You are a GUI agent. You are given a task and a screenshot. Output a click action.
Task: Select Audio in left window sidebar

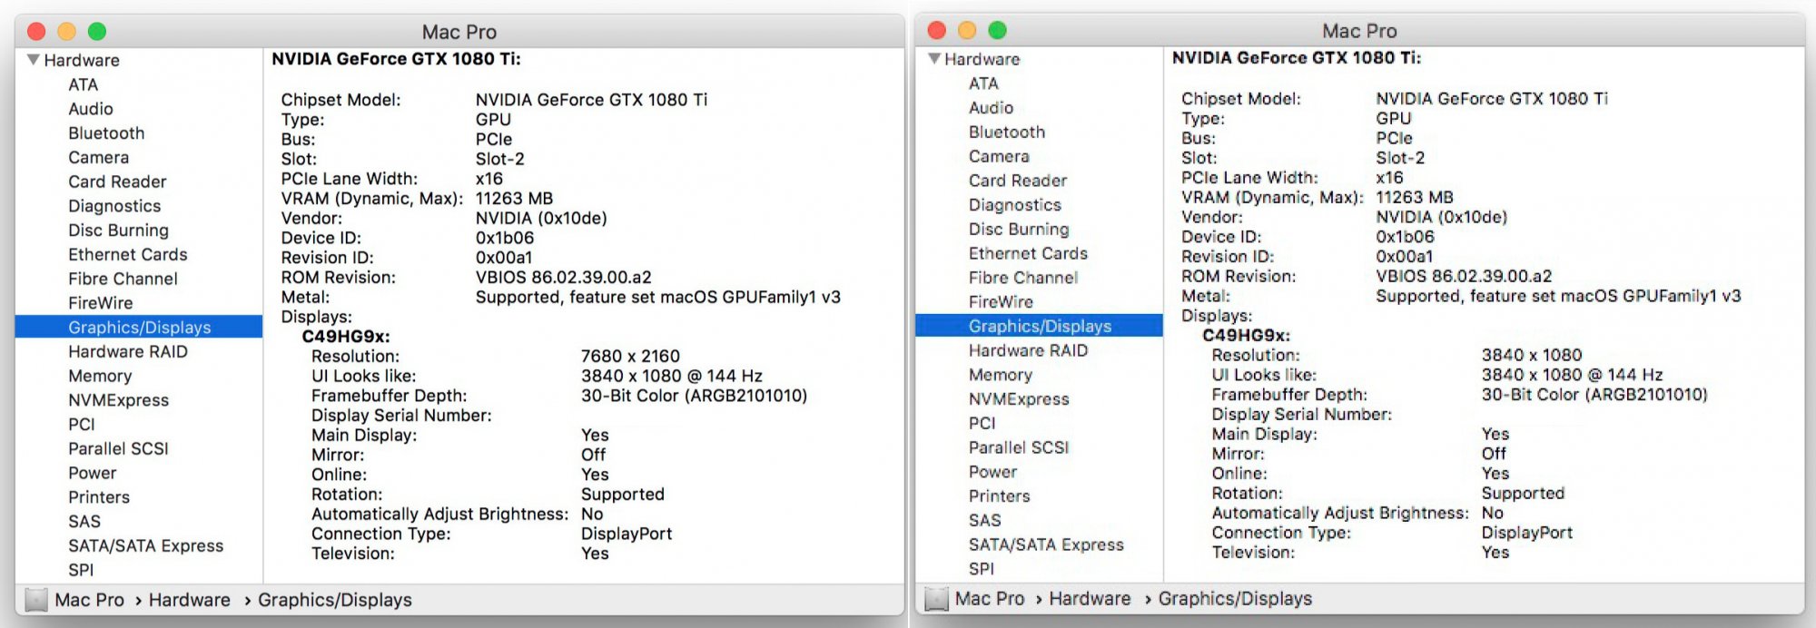click(91, 109)
